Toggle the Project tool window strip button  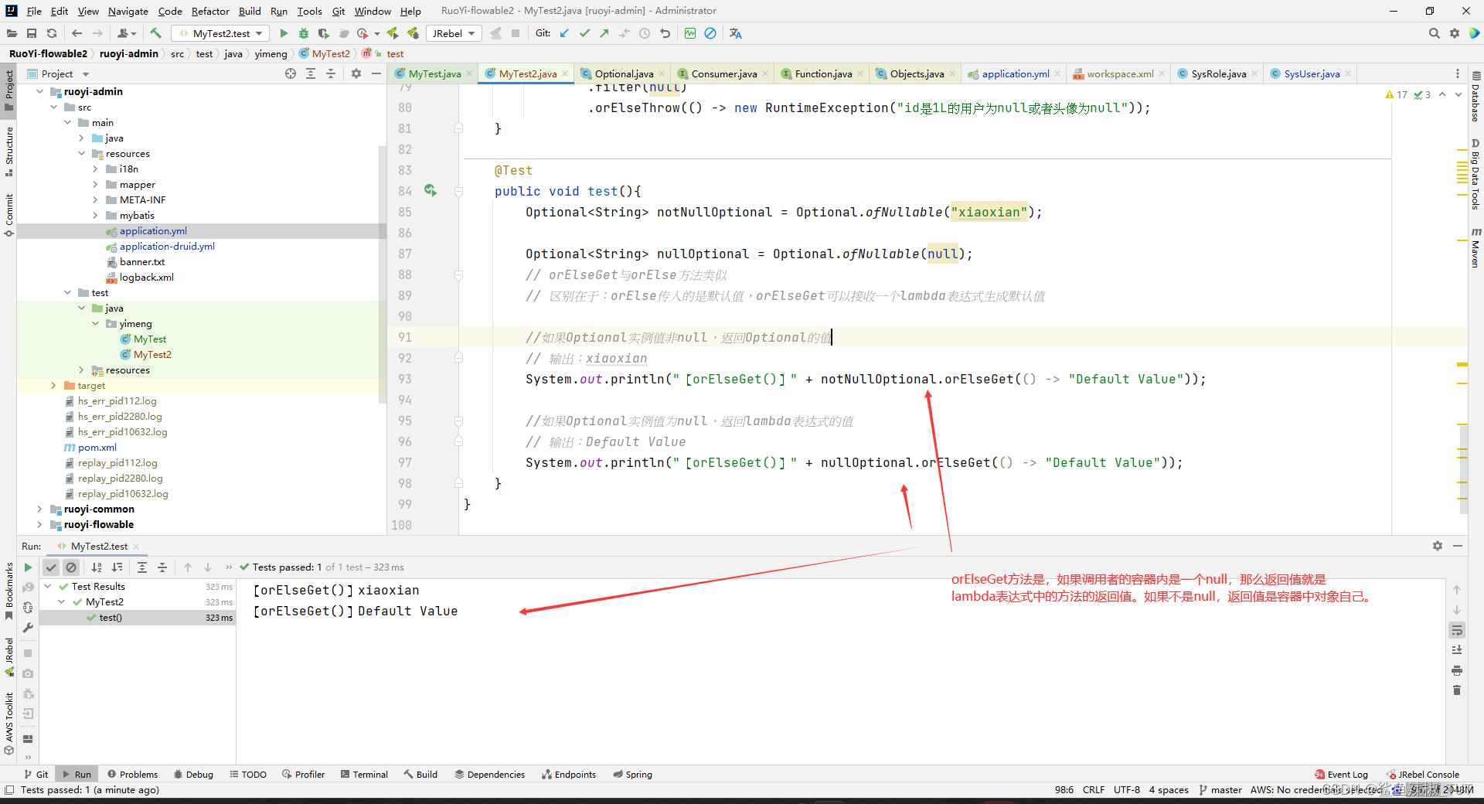pyautogui.click(x=9, y=90)
